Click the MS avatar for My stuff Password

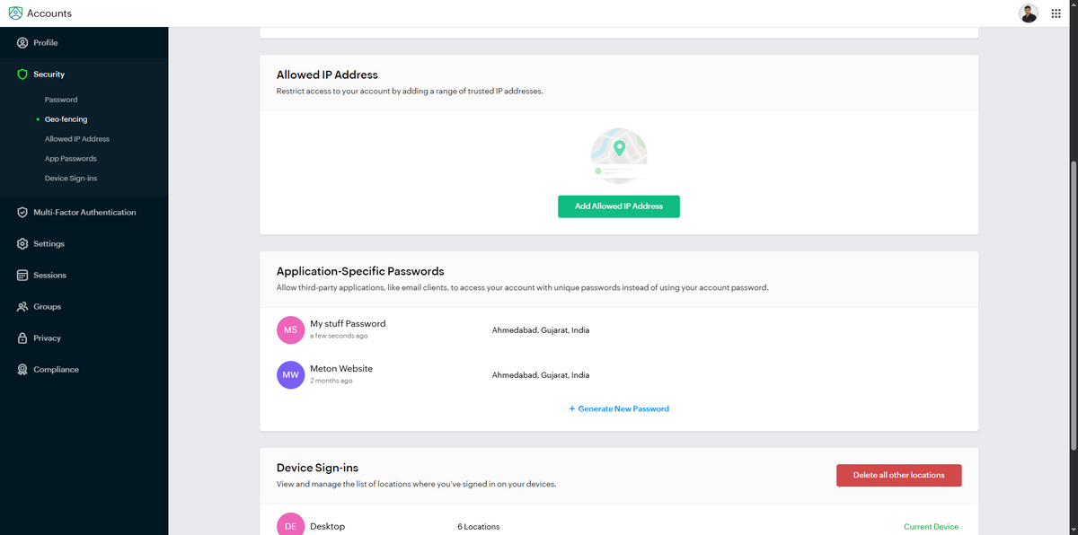pyautogui.click(x=290, y=329)
